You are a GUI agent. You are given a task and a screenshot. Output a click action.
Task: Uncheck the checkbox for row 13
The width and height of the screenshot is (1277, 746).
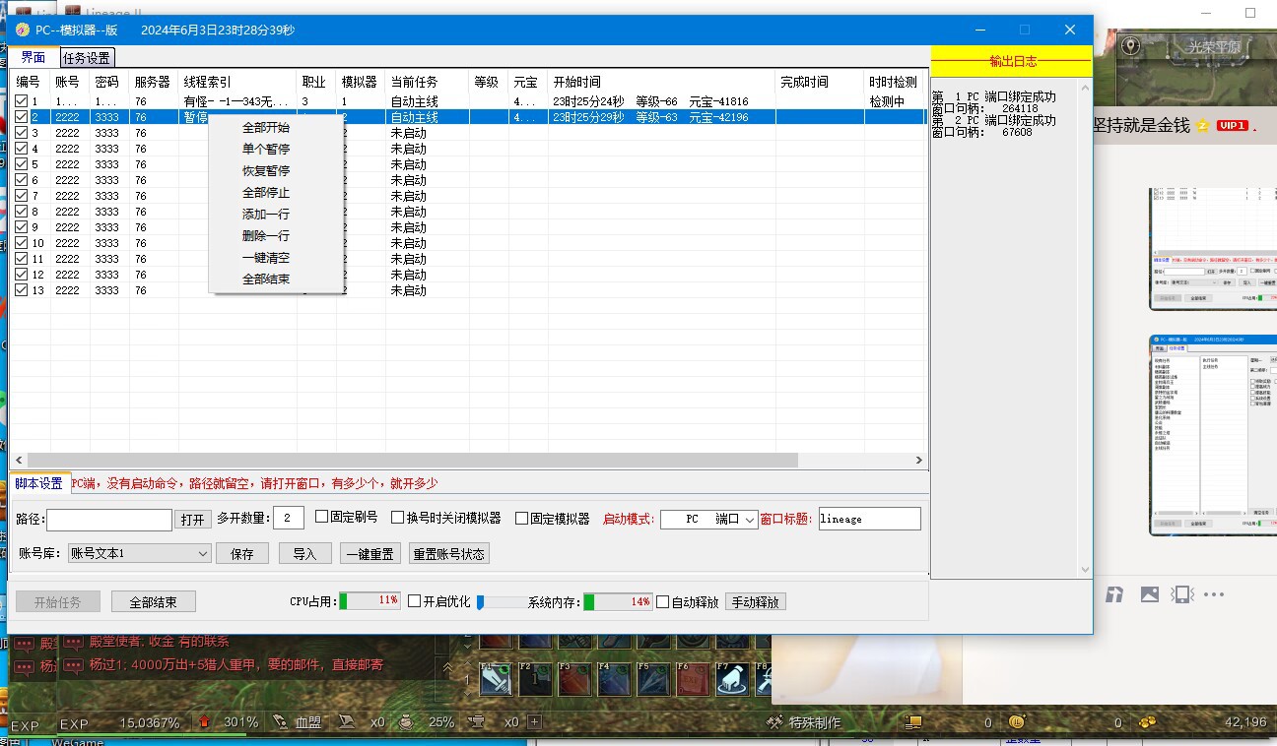click(x=22, y=290)
